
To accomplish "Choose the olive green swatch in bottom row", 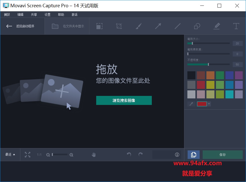I will coord(220,94).
